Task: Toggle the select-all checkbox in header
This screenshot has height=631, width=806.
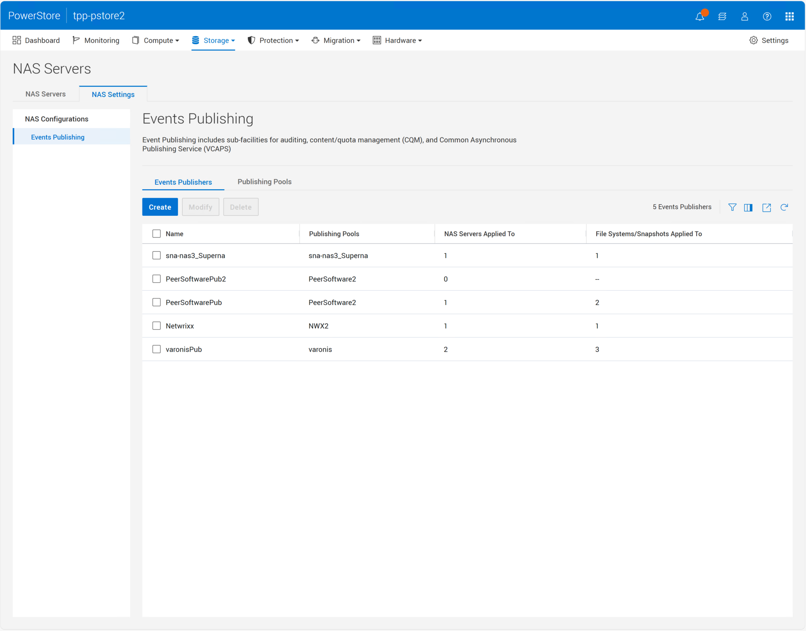Action: [156, 234]
